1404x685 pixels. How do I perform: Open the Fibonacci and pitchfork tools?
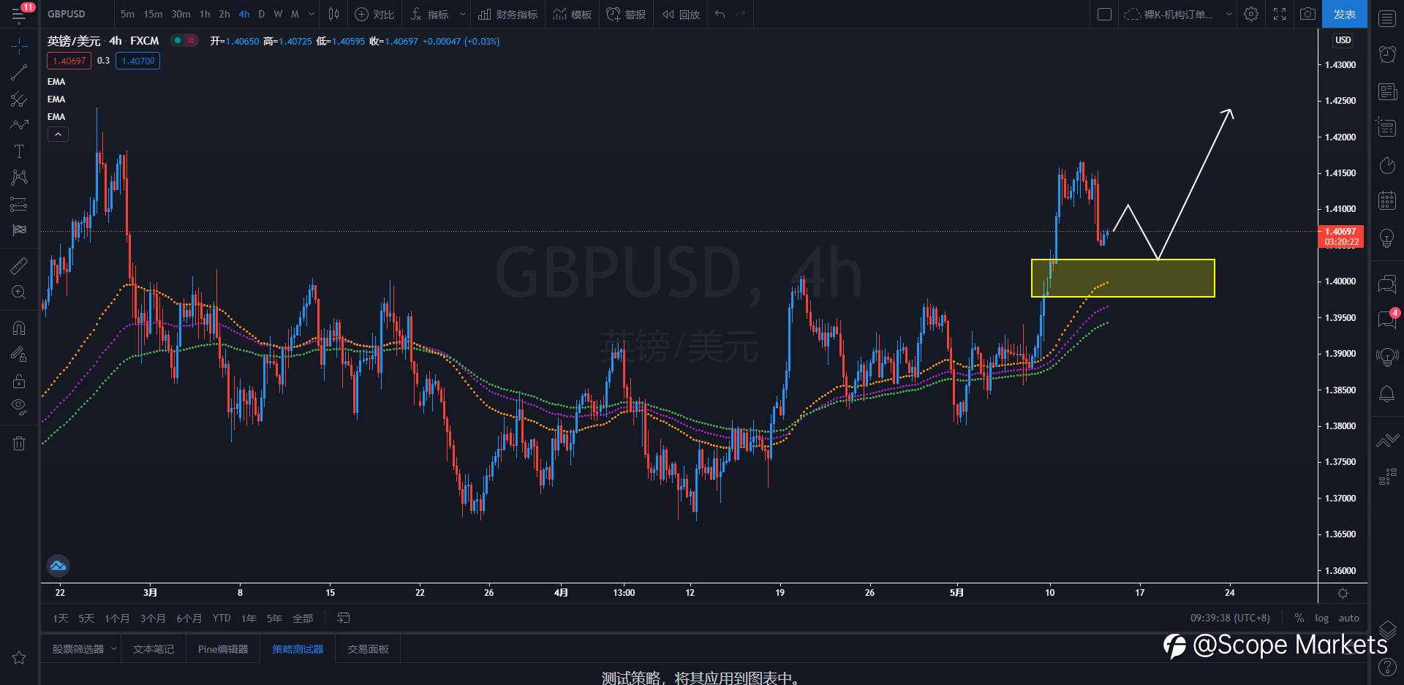(19, 99)
